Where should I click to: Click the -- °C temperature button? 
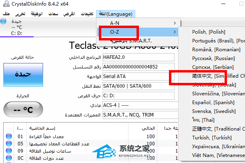click(x=23, y=109)
